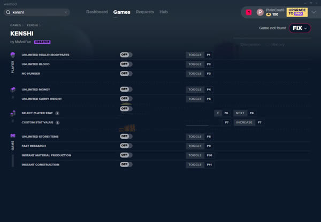Open the Discussion tab
Viewport: 321px width, 222px height.
250,44
